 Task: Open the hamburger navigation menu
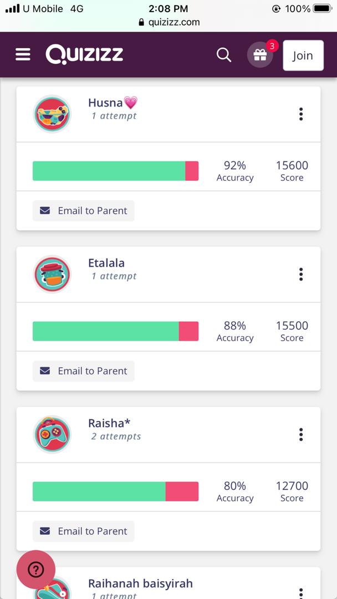click(23, 54)
